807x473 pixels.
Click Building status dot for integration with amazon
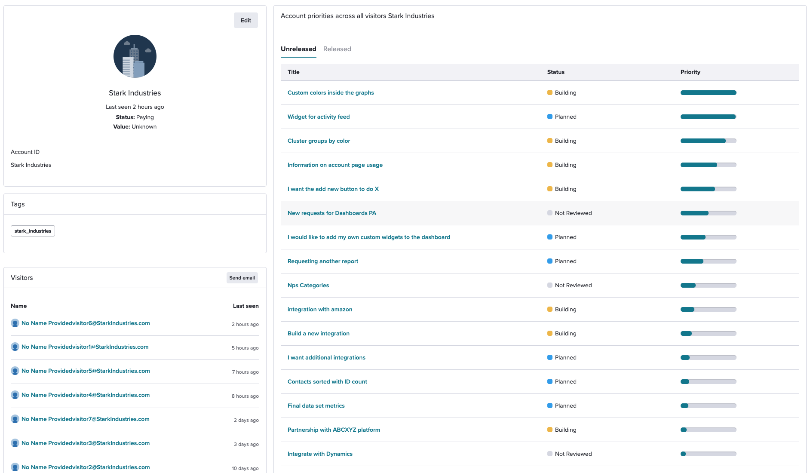pos(549,309)
